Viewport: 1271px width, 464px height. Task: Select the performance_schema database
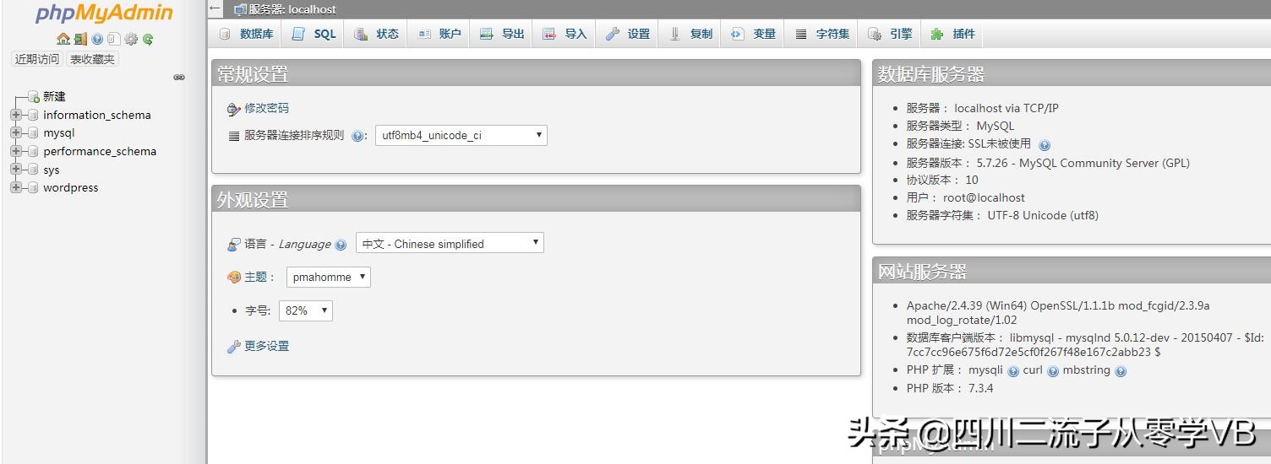point(100,151)
